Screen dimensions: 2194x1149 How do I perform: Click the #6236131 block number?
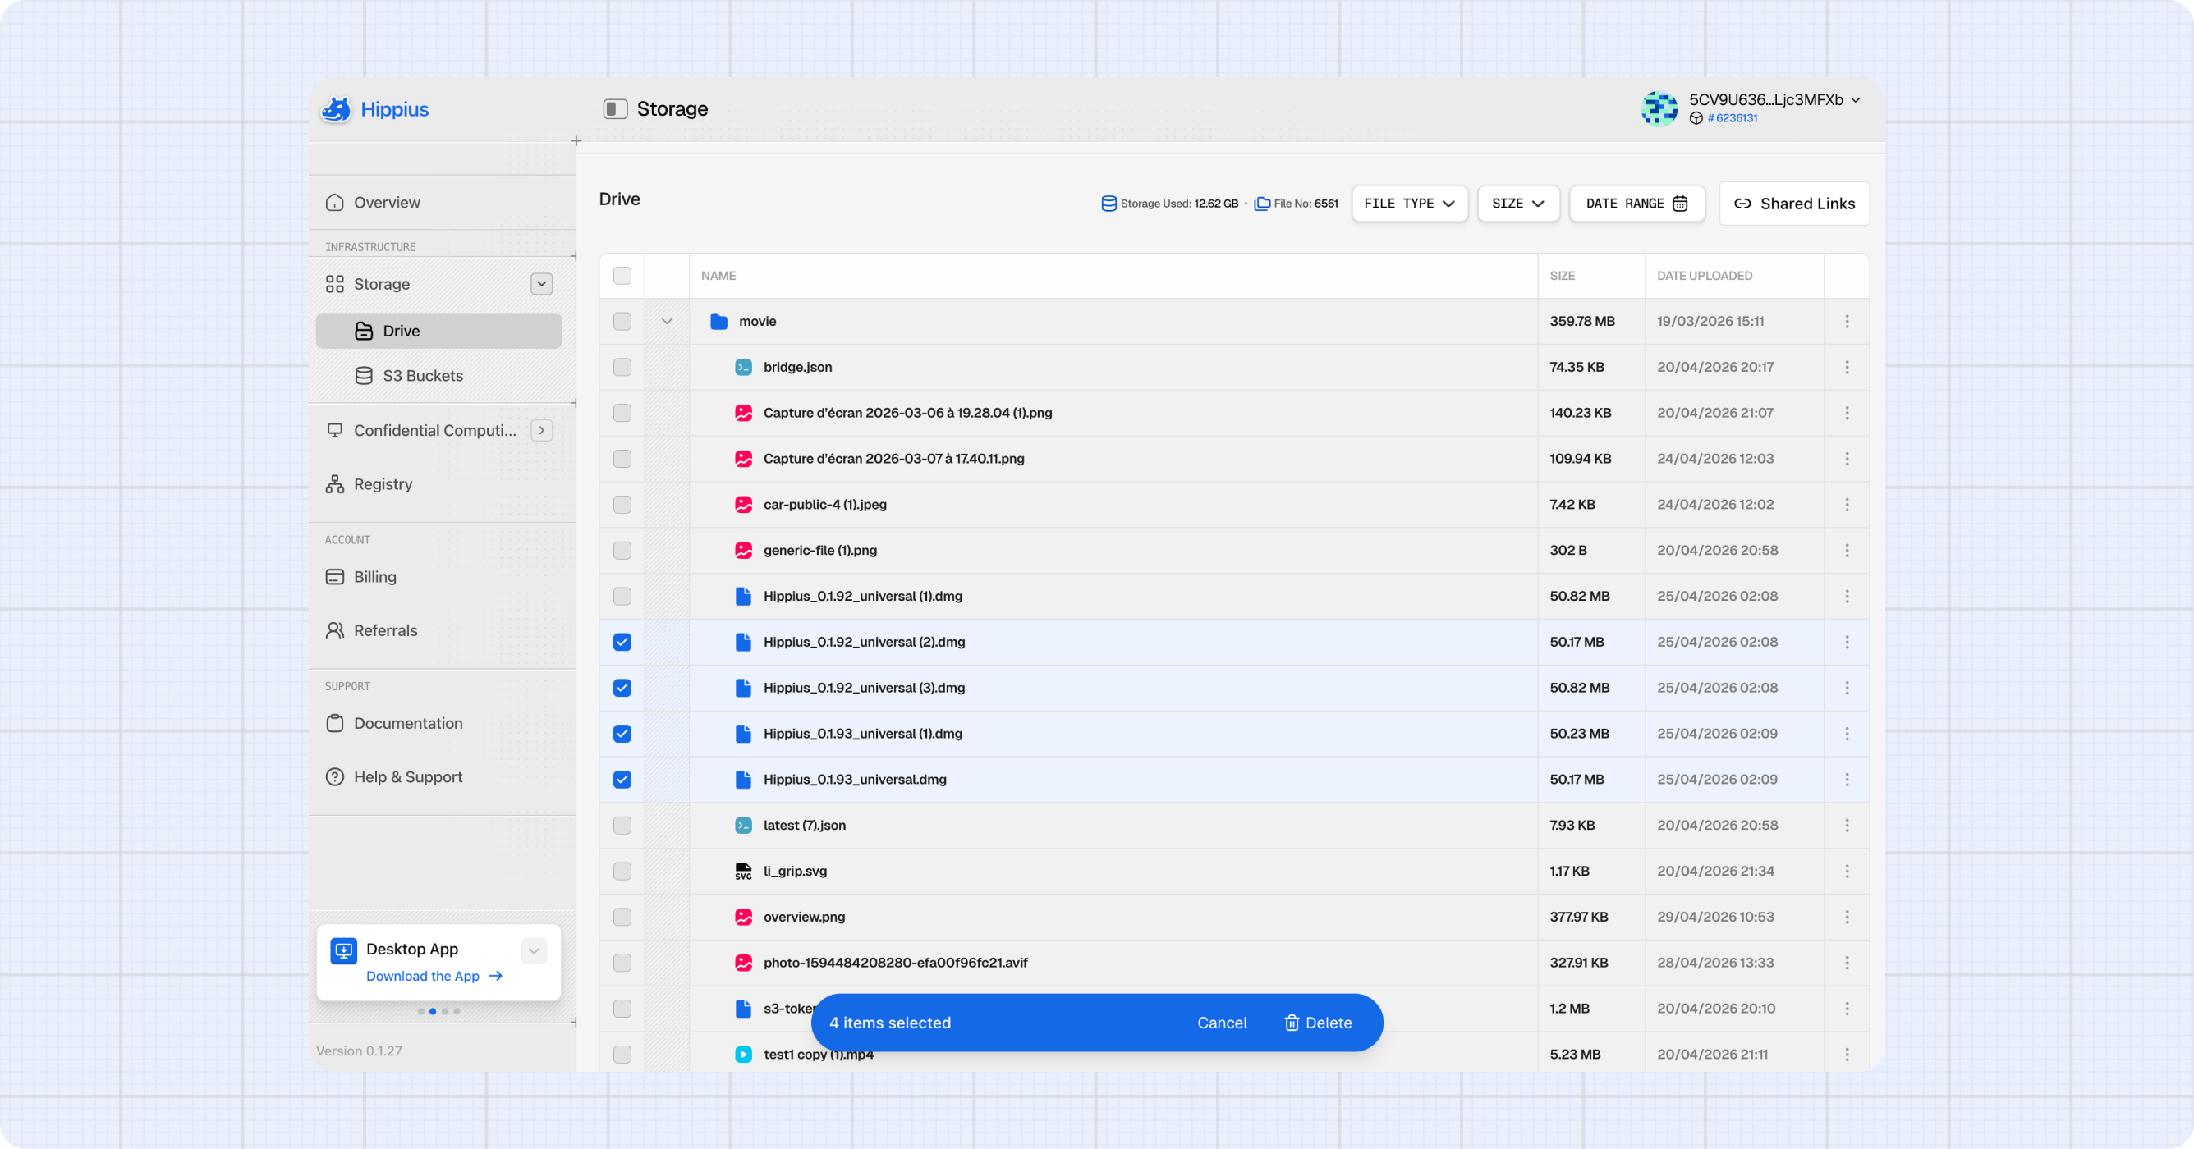point(1733,118)
